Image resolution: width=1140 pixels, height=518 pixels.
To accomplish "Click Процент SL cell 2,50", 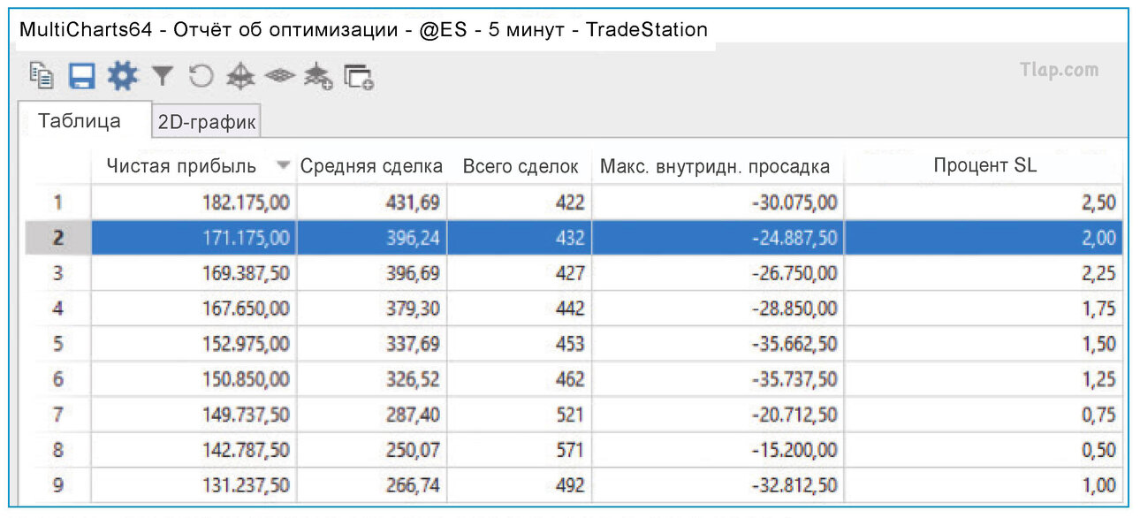I will pyautogui.click(x=984, y=202).
